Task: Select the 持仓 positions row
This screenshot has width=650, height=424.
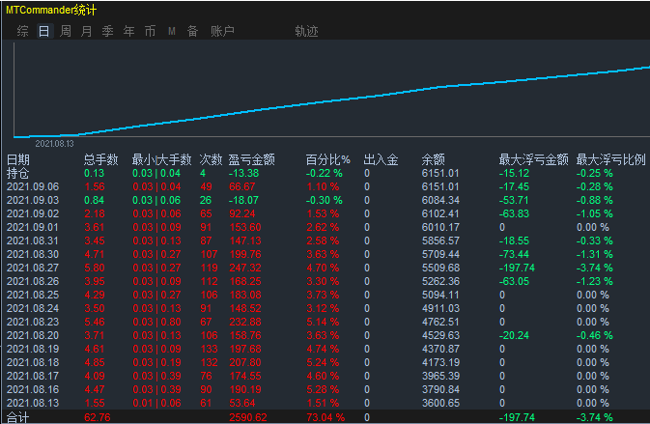Action: pyautogui.click(x=325, y=173)
